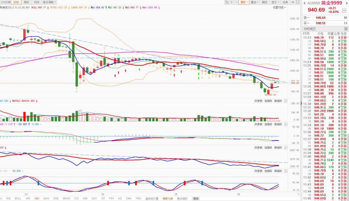Click the 详 detail button beside 分时成交

tap(346, 29)
